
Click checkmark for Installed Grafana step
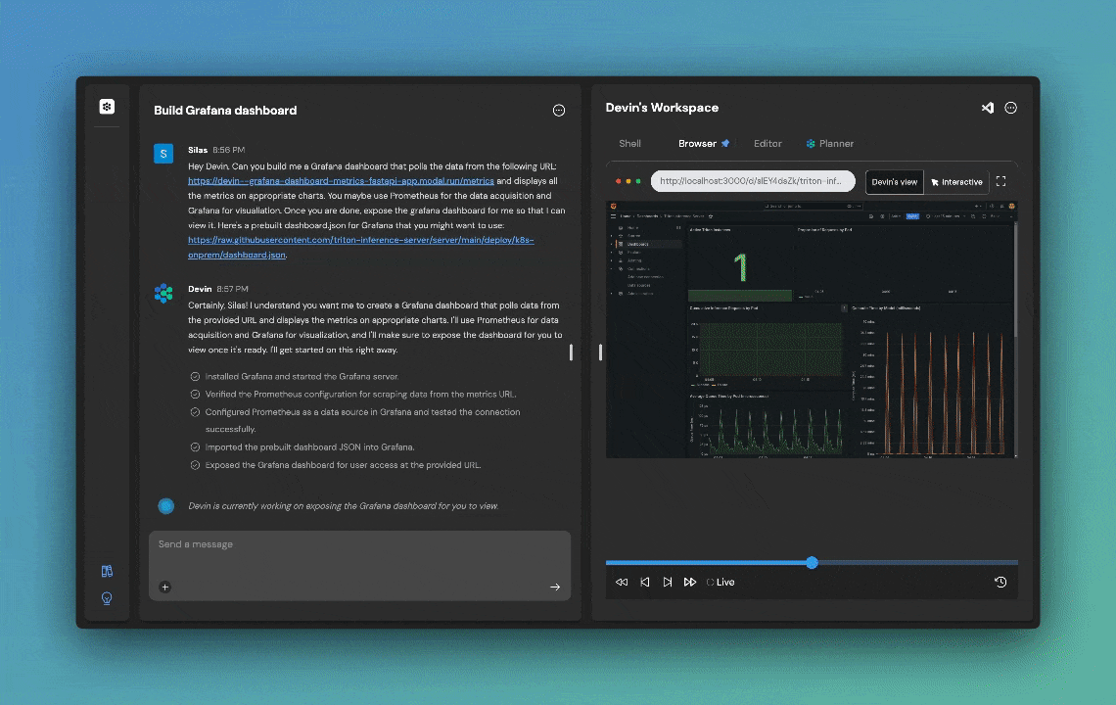195,376
